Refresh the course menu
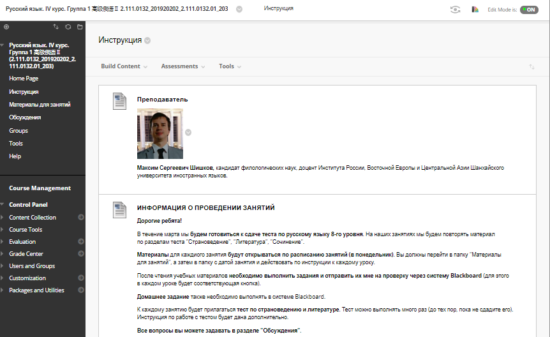This screenshot has height=337, width=550. coord(68,27)
